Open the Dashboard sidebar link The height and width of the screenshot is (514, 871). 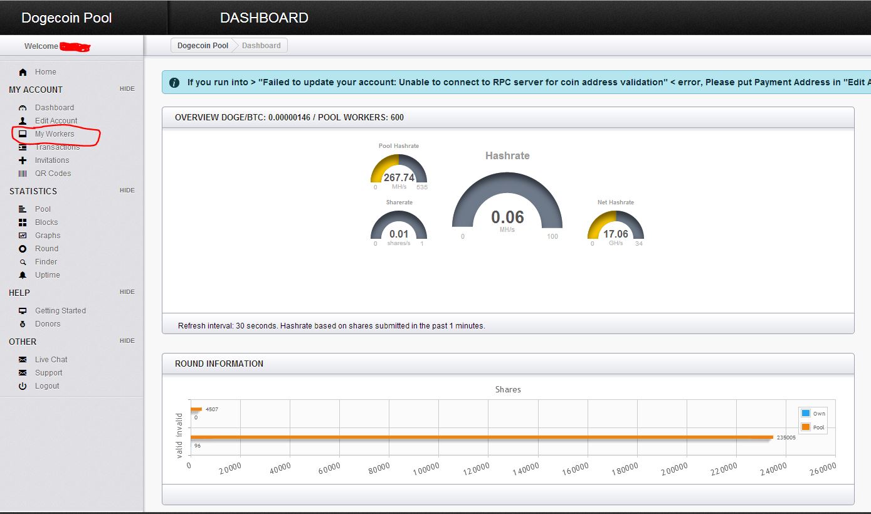point(55,108)
